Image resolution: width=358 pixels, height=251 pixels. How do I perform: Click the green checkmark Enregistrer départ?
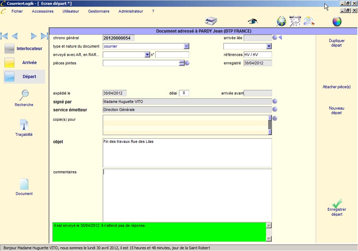pyautogui.click(x=337, y=204)
